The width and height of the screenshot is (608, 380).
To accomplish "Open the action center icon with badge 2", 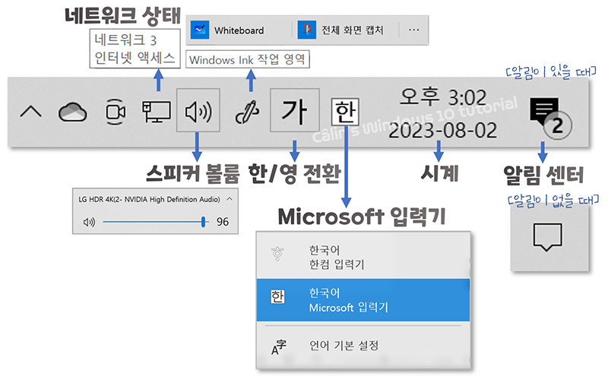I will click(x=549, y=117).
